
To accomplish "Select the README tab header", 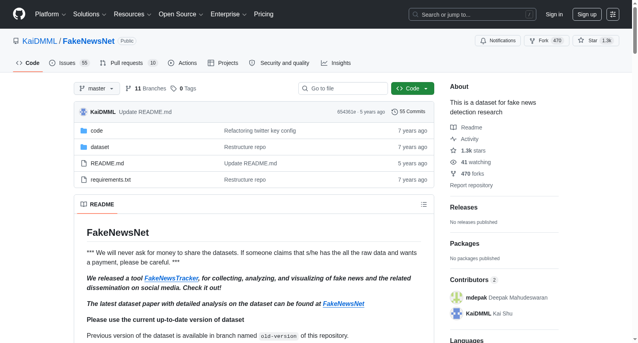I will coord(97,204).
